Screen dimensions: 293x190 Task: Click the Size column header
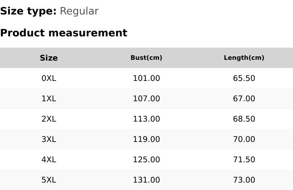pyautogui.click(x=49, y=58)
